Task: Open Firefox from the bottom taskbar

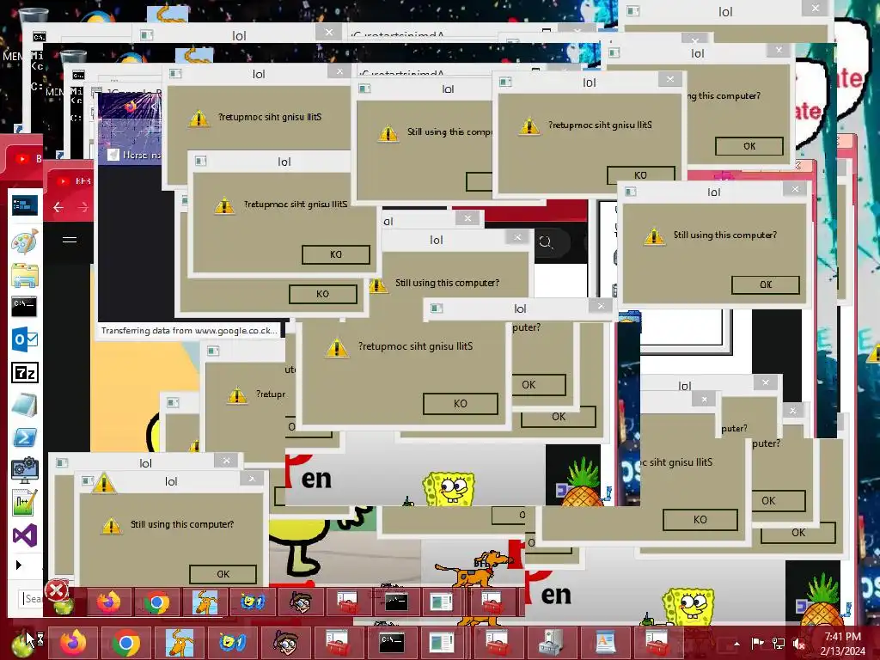Action: point(73,643)
